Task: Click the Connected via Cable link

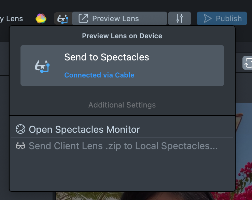Action: (x=99, y=75)
